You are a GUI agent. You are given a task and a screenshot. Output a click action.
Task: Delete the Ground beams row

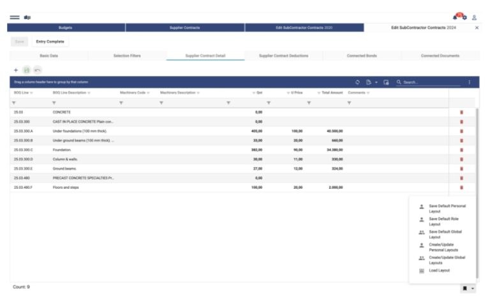tap(461, 169)
